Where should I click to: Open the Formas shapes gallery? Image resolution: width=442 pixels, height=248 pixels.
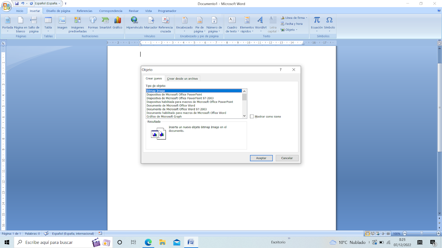tap(93, 24)
